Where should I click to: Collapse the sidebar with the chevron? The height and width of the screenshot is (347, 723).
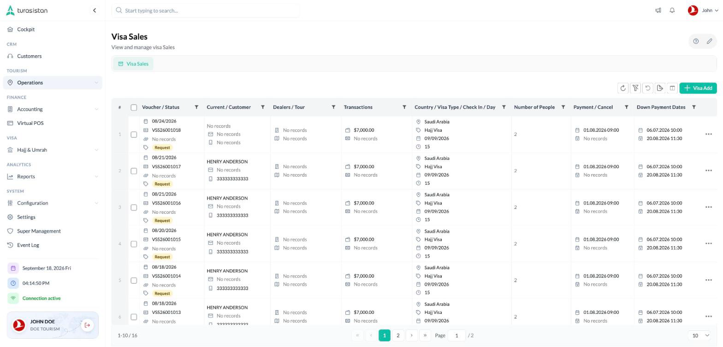[95, 11]
